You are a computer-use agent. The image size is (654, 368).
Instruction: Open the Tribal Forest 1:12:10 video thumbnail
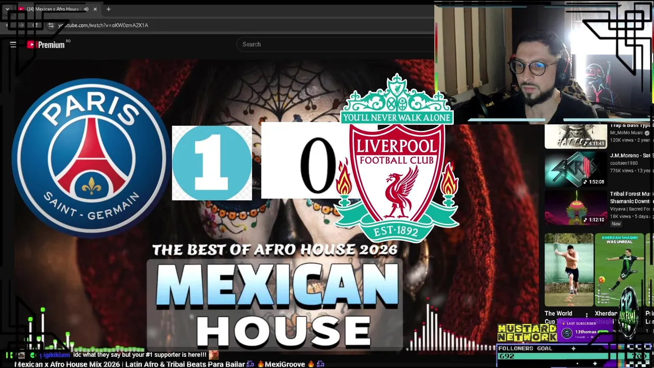pyautogui.click(x=575, y=208)
